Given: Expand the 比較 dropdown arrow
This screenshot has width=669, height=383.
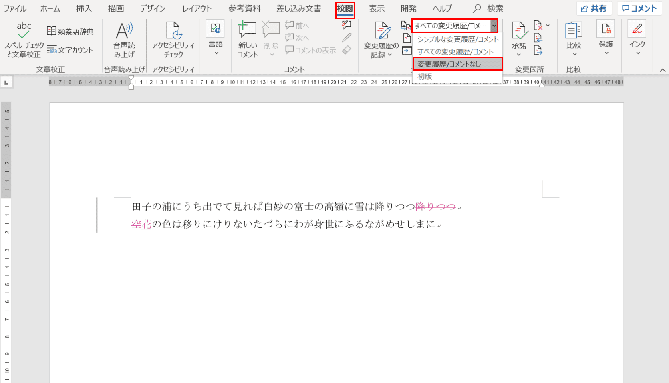Looking at the screenshot, I should coord(575,54).
